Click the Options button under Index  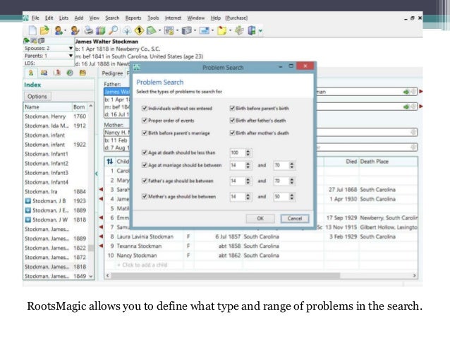click(37, 97)
